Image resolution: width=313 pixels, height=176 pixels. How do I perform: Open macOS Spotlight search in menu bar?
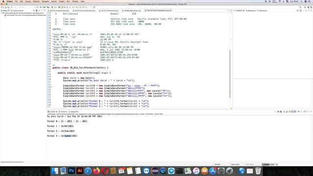pyautogui.click(x=301, y=1)
